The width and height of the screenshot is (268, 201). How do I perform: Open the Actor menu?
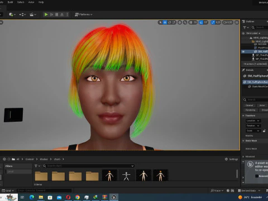(x=31, y=2)
